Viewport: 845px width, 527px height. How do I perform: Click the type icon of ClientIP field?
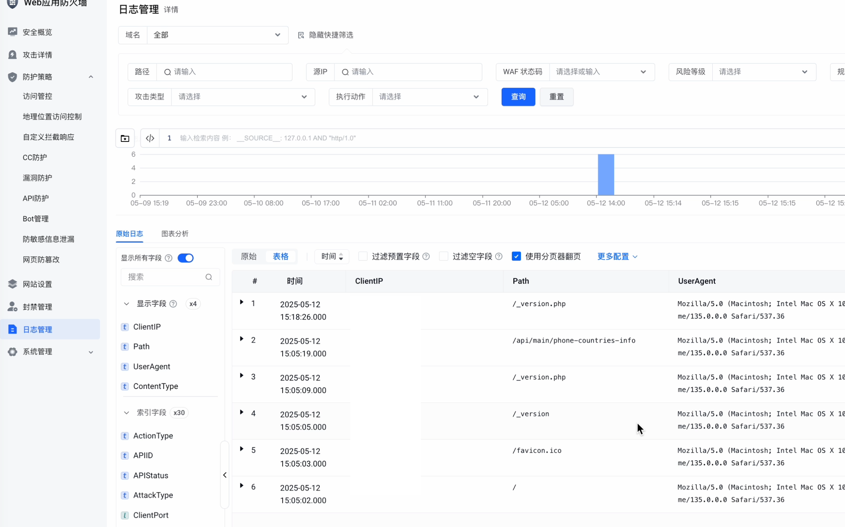(125, 327)
